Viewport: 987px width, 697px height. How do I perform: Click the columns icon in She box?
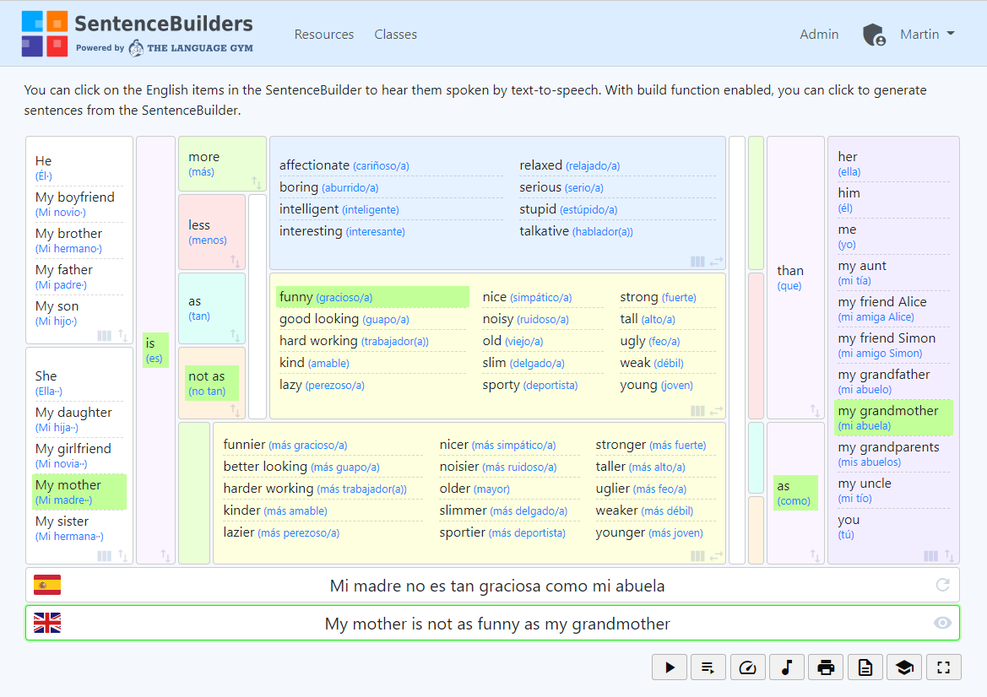pyautogui.click(x=105, y=556)
